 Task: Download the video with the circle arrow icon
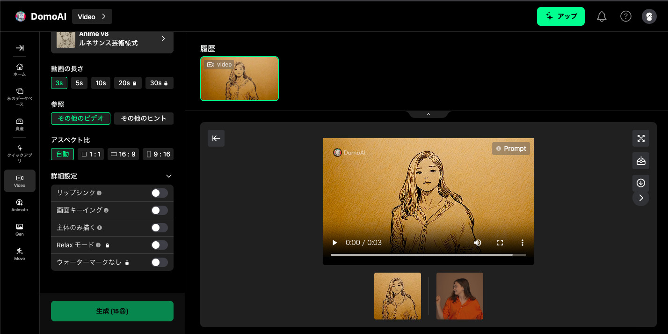(x=641, y=183)
